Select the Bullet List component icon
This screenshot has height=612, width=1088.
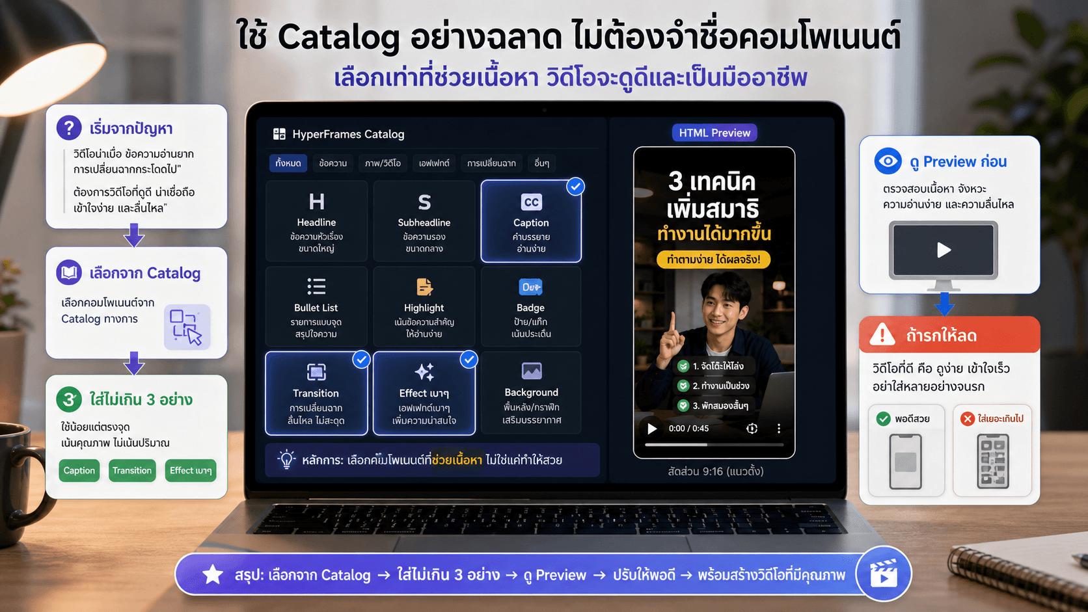(316, 287)
